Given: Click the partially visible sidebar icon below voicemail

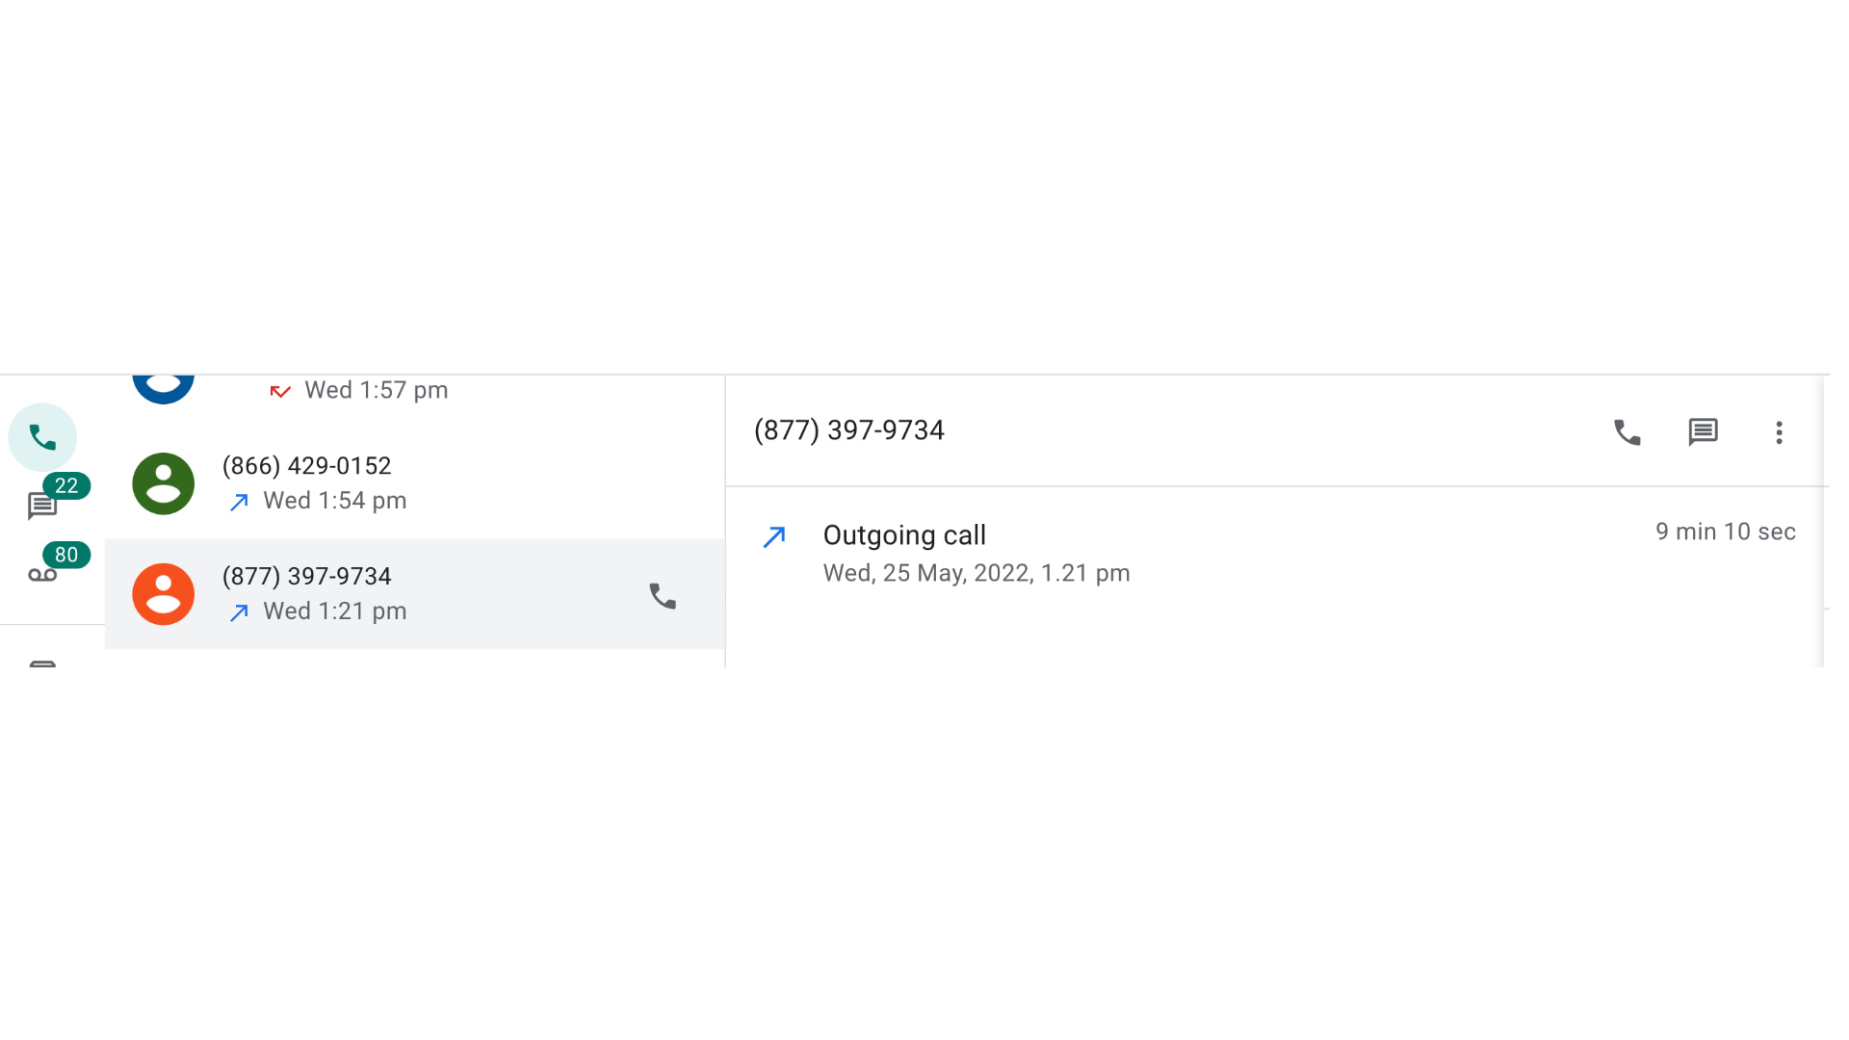Looking at the screenshot, I should click(x=42, y=663).
